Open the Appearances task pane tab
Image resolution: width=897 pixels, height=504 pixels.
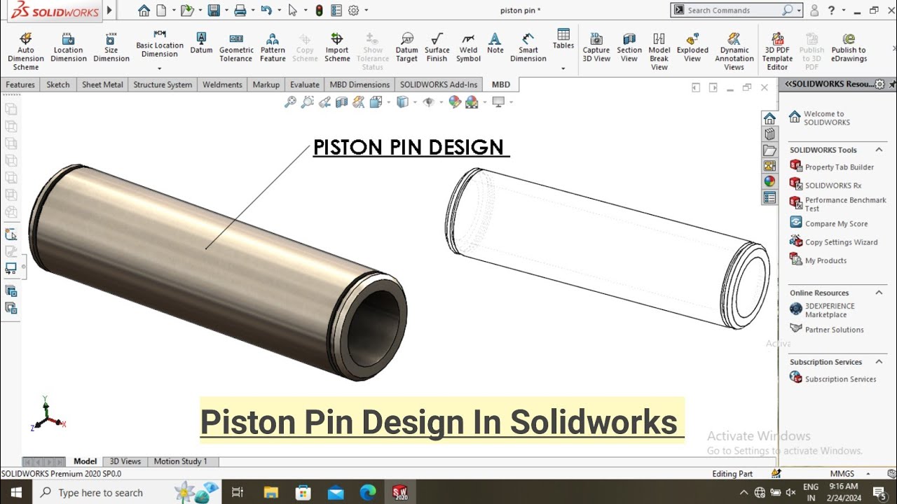tap(769, 181)
